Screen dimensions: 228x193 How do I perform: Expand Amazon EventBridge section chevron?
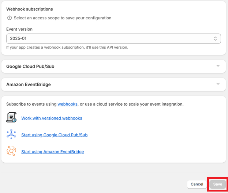(218, 84)
